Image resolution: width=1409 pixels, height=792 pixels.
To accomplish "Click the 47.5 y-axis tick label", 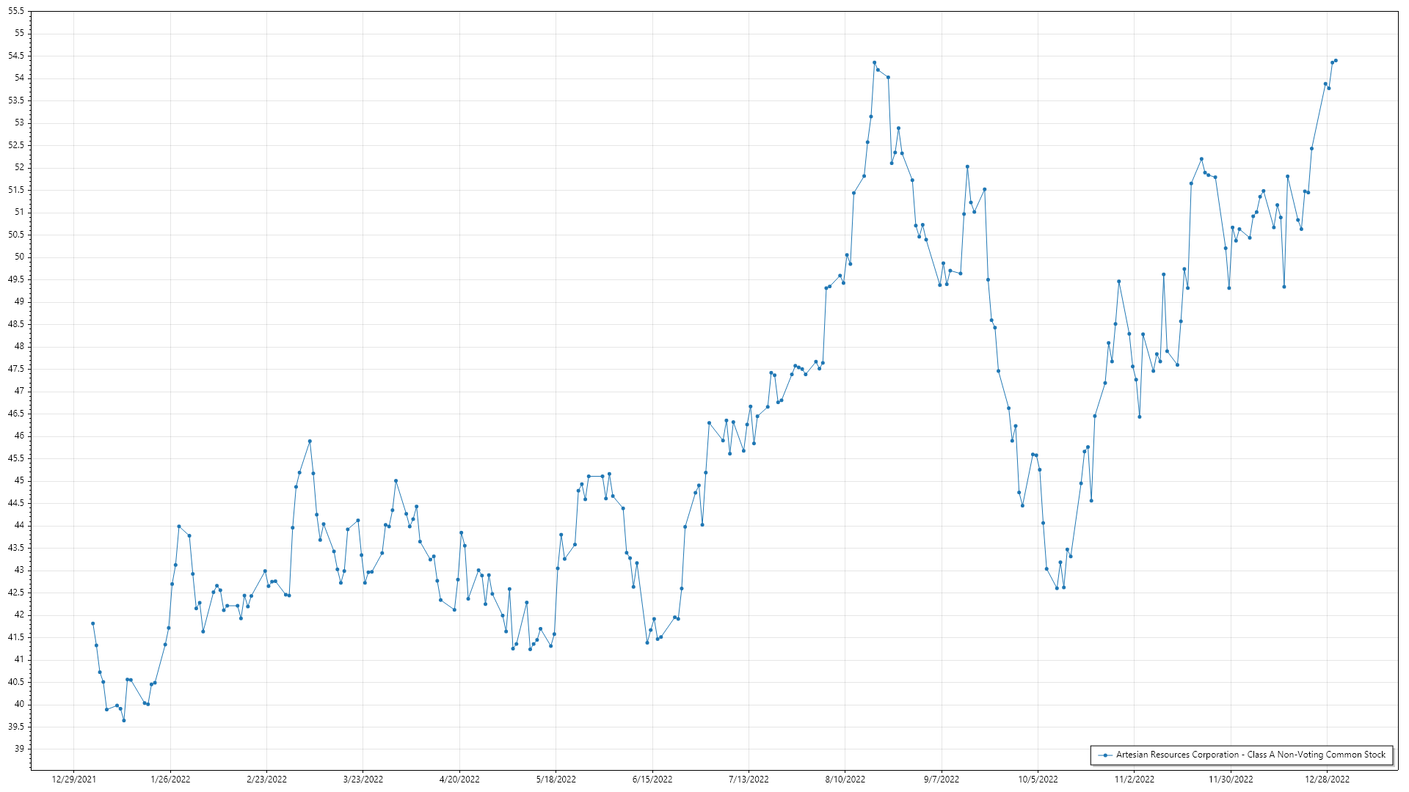I will [16, 369].
